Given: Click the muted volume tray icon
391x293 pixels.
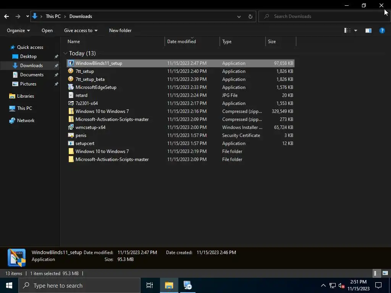Looking at the screenshot, I should [x=341, y=285].
